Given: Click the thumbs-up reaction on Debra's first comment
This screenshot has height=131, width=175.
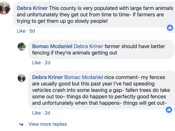Looking at the screenshot, I should click(x=170, y=28).
